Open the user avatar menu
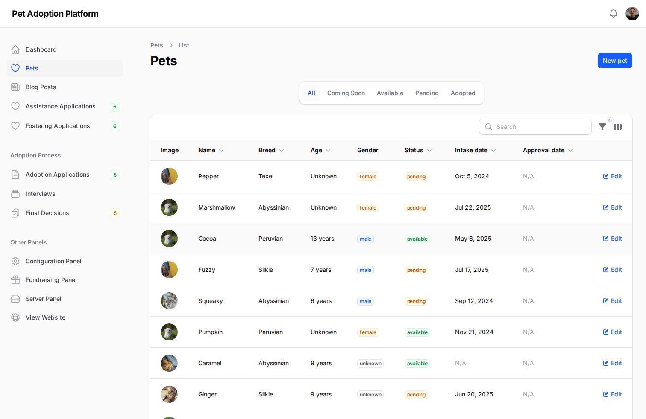The height and width of the screenshot is (419, 646). 632,14
